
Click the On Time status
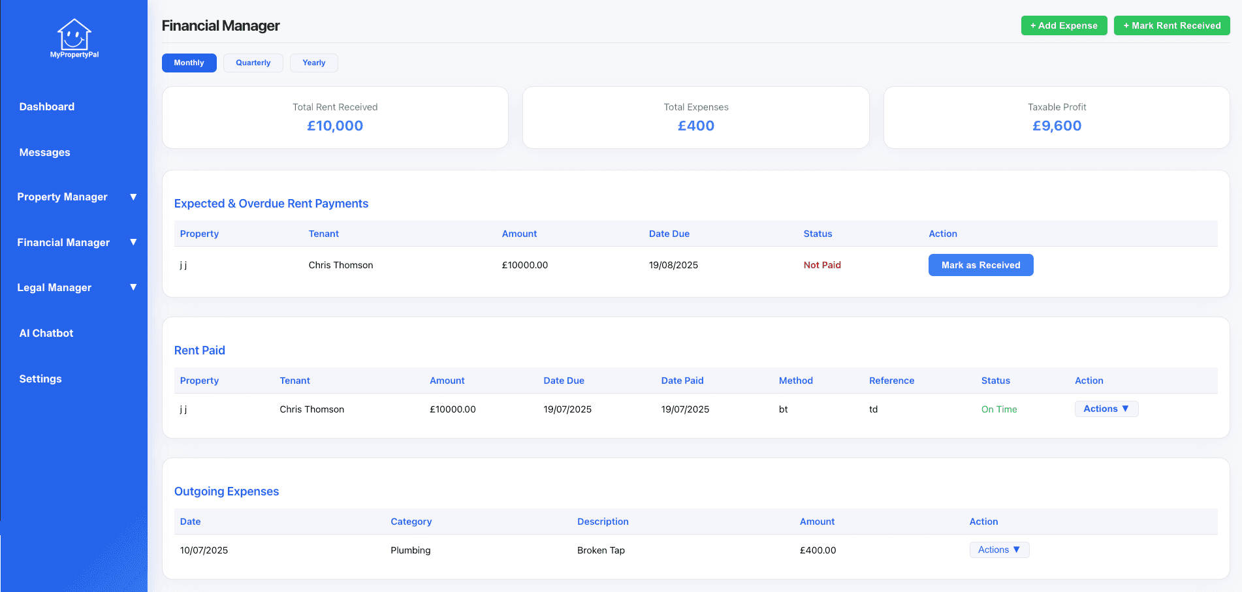pyautogui.click(x=999, y=409)
